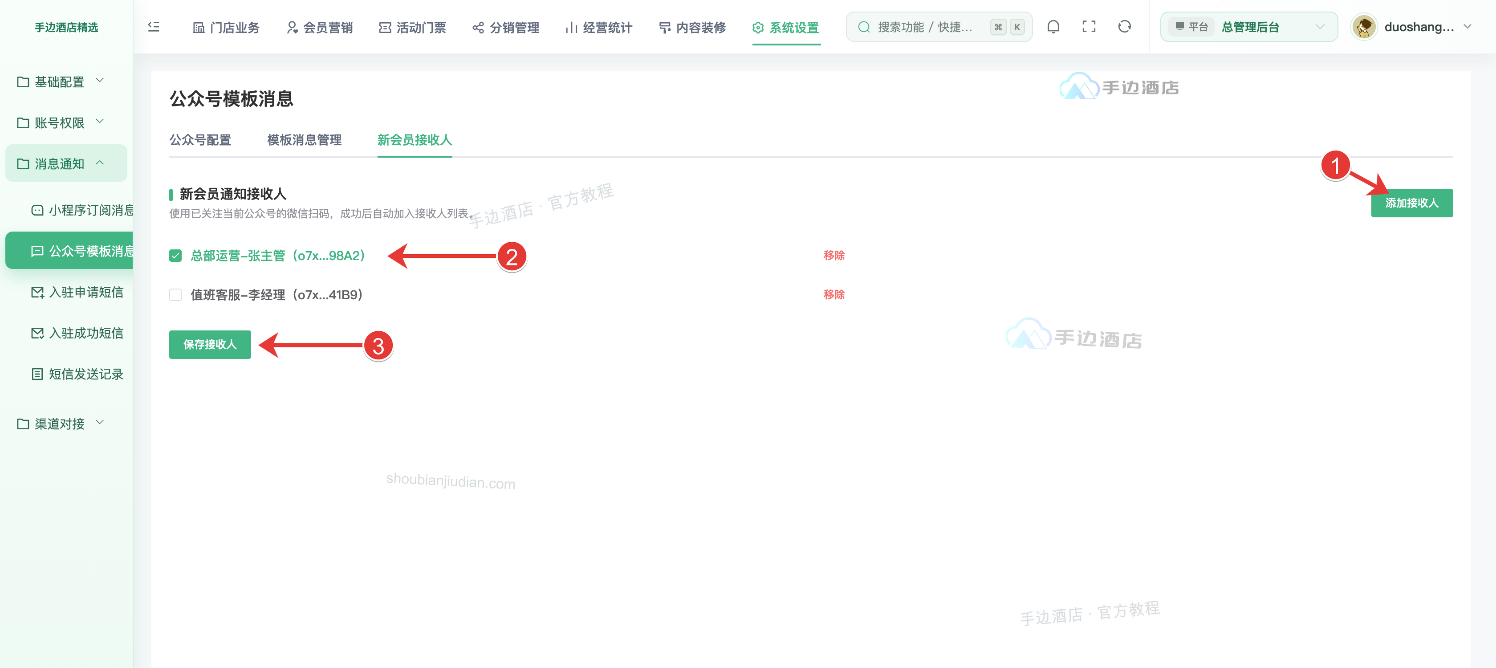Open 分销管理 top menu
Image resolution: width=1496 pixels, height=668 pixels.
pyautogui.click(x=505, y=27)
